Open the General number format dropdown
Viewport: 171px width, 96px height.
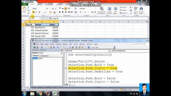[x=95, y=9]
